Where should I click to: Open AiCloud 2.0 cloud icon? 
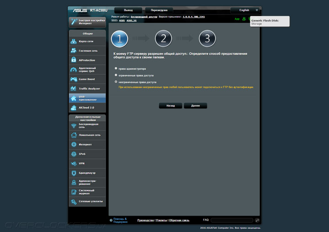tap(74, 108)
